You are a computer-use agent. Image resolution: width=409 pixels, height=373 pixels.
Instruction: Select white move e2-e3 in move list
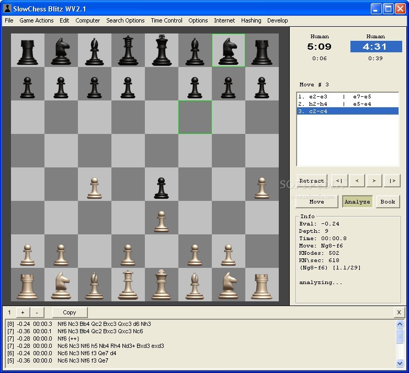(317, 96)
